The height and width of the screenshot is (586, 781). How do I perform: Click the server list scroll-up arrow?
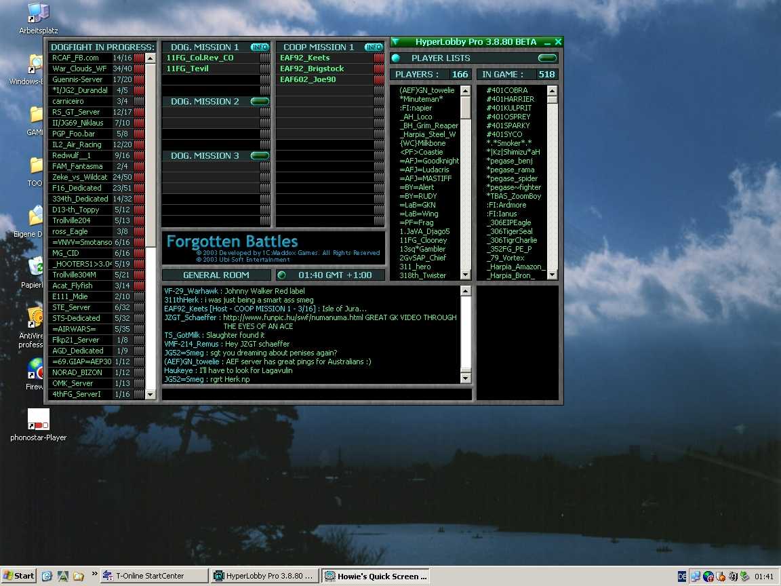click(150, 58)
